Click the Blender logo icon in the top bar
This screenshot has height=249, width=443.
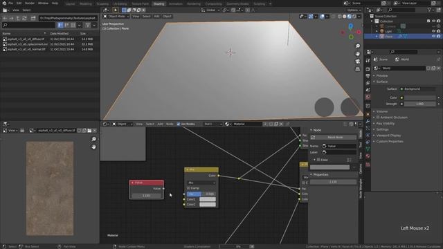(4, 3)
